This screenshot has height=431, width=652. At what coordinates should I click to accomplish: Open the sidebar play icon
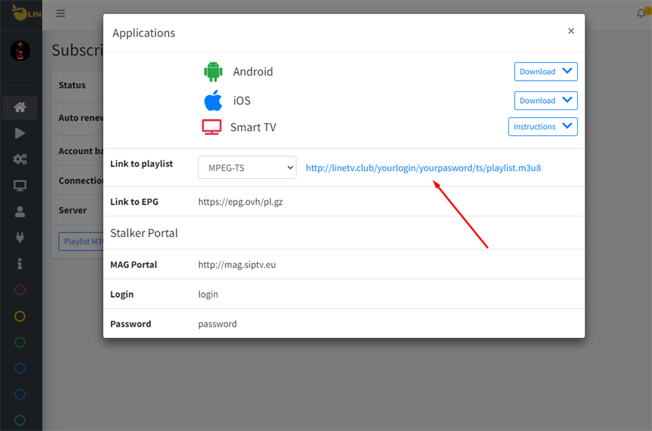(x=20, y=133)
